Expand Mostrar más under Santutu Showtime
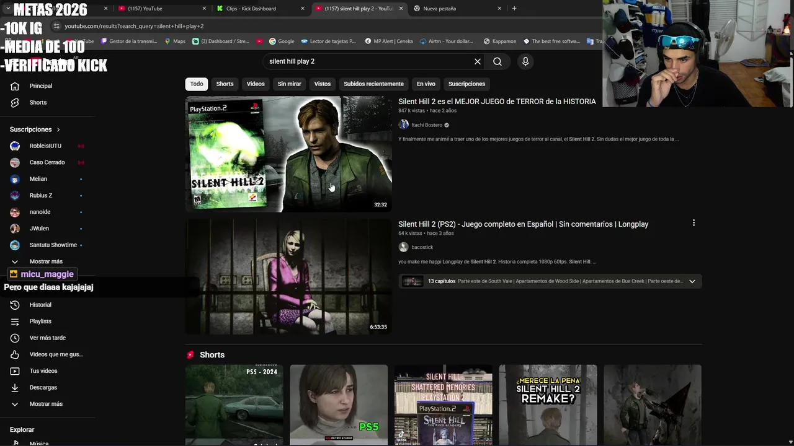 point(46,261)
